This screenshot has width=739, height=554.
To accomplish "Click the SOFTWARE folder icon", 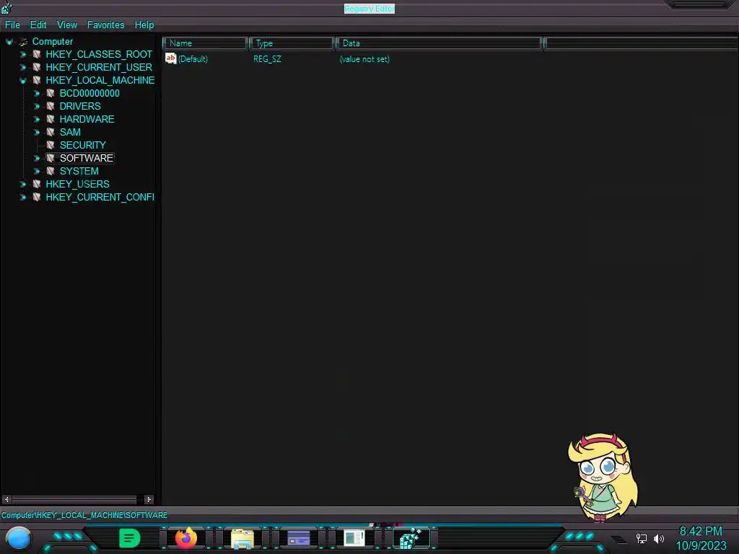I will click(x=51, y=158).
